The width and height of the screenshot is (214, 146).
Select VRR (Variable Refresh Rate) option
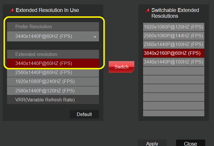click(53, 100)
